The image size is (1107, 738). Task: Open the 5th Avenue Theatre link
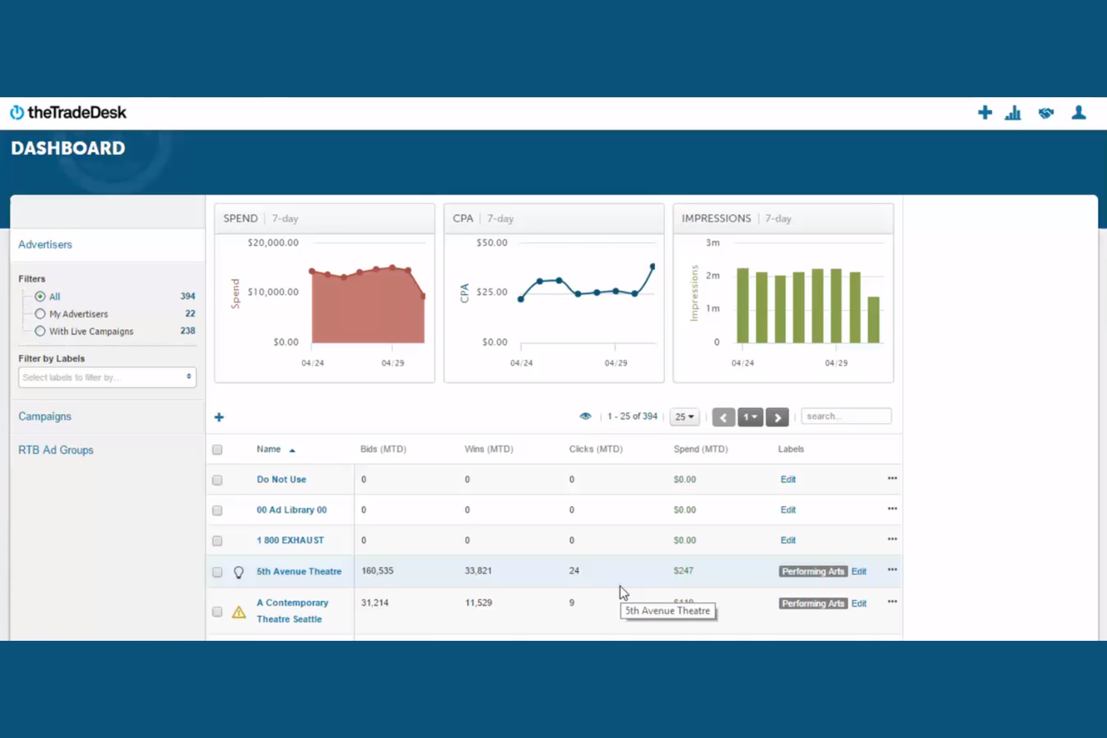click(299, 571)
